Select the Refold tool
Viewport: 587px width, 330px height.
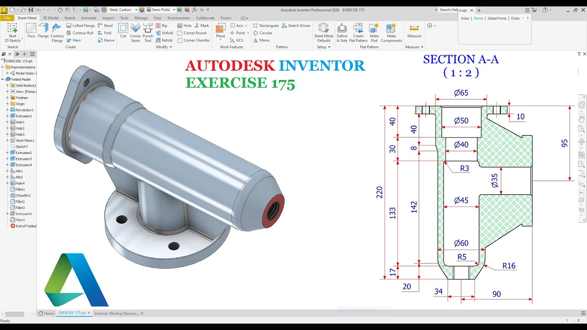pyautogui.click(x=164, y=40)
